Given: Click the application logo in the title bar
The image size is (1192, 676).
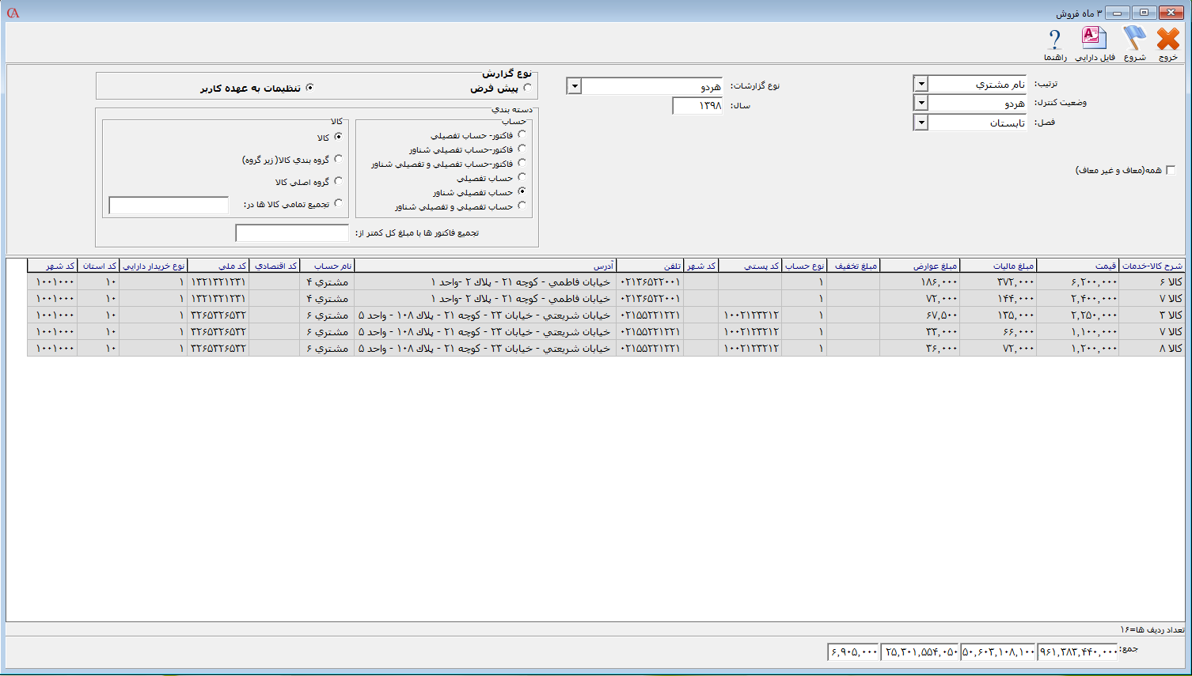Looking at the screenshot, I should (13, 13).
